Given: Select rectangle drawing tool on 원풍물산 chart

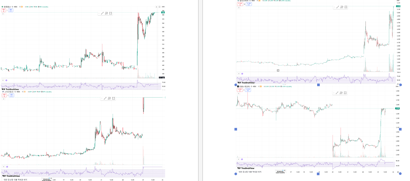Looking at the screenshot, I should (111, 13).
